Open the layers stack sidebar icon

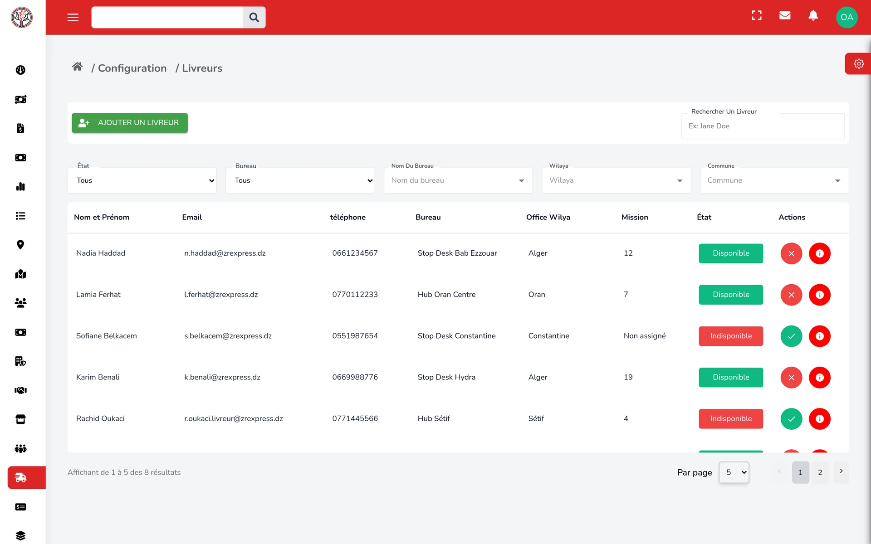[20, 536]
